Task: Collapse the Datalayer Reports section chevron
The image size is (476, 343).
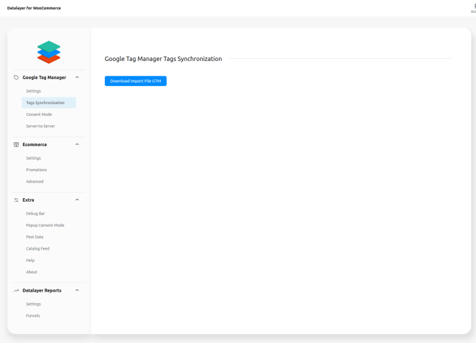Action: pyautogui.click(x=77, y=290)
